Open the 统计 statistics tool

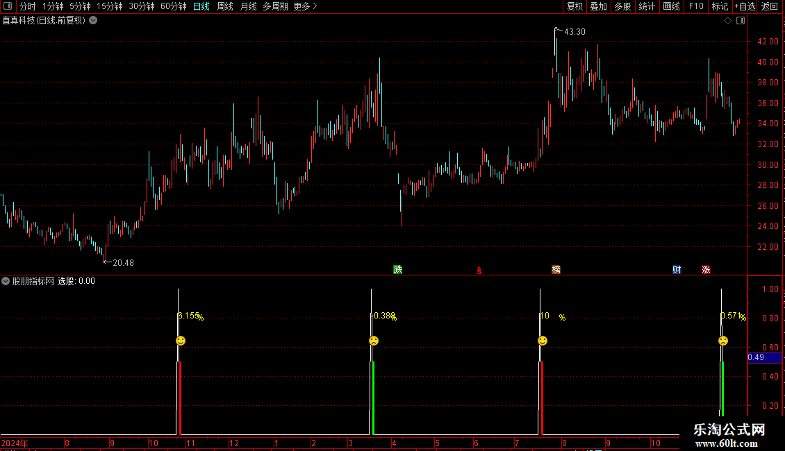[x=647, y=6]
